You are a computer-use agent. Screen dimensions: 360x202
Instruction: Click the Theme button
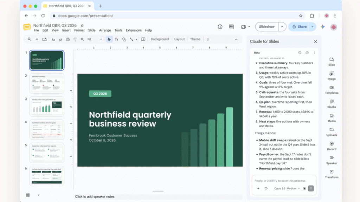(195, 39)
